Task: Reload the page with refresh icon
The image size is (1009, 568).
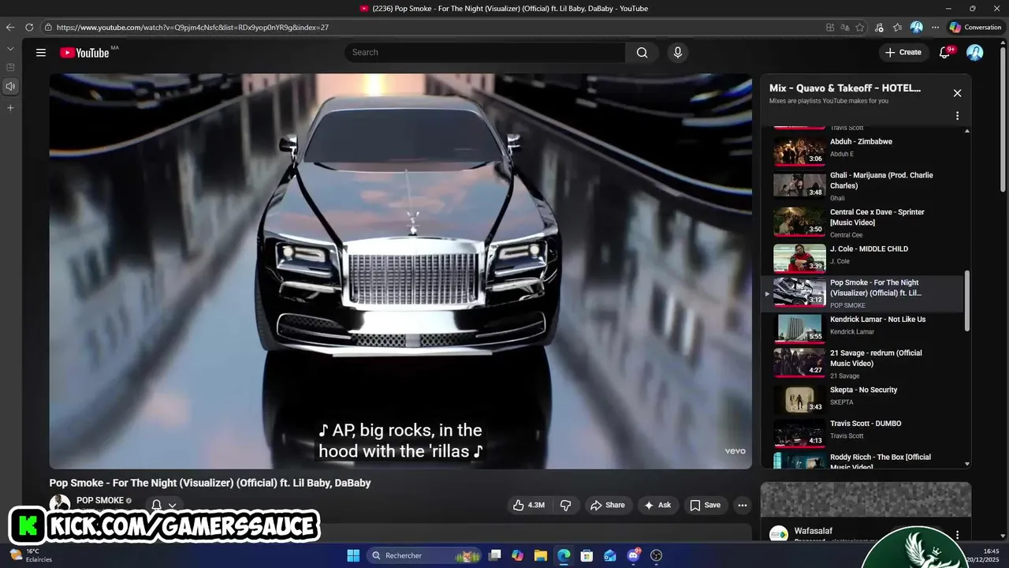Action: (29, 27)
